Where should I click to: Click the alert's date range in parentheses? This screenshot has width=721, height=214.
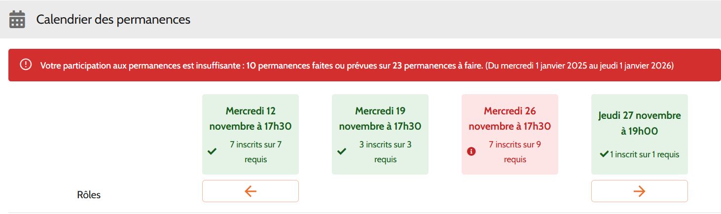579,65
